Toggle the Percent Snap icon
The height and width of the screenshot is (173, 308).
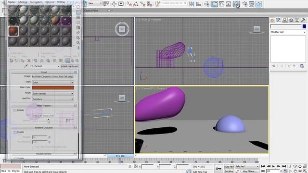[x=143, y=4]
